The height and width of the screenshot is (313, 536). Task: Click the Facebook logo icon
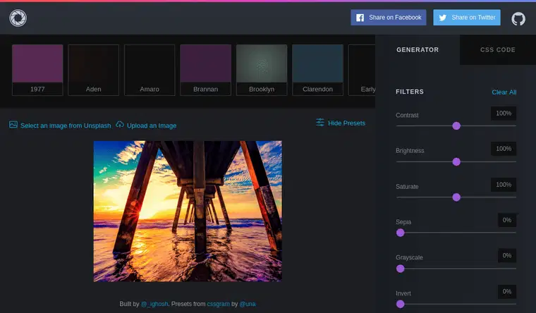[x=360, y=18]
